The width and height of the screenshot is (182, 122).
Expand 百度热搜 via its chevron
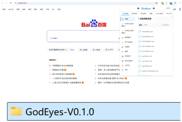[x=57, y=60]
